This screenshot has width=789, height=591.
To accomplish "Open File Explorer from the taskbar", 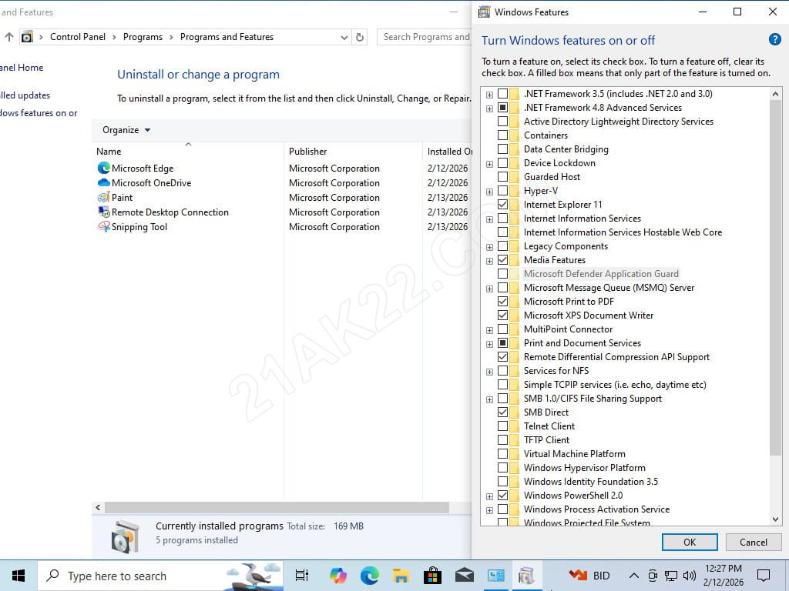I will [401, 576].
